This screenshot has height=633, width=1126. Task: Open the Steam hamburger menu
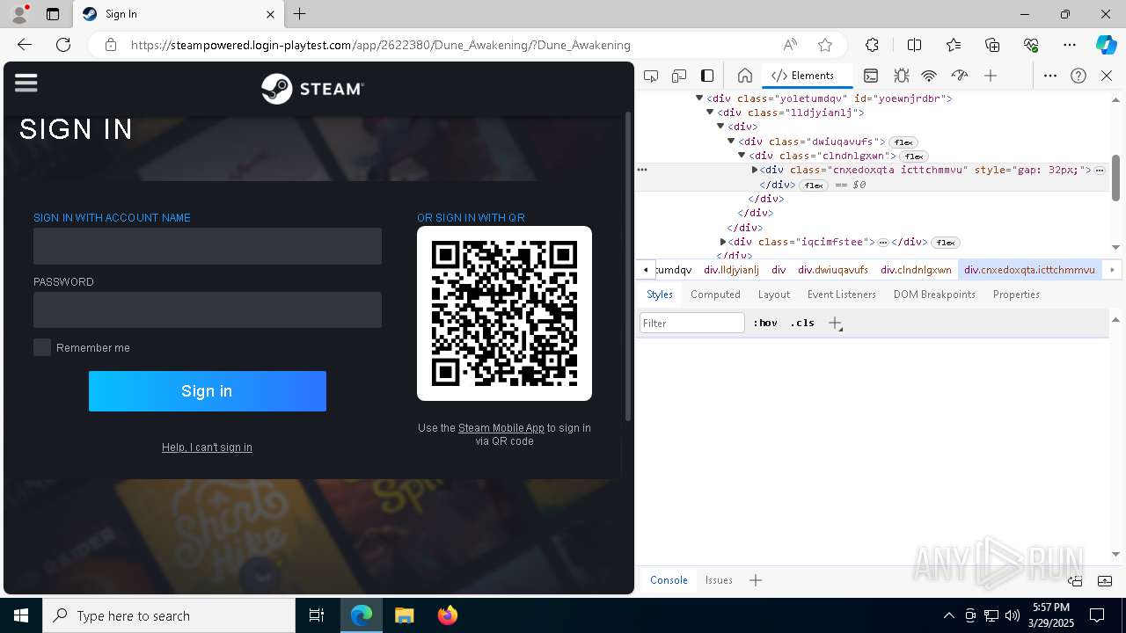click(26, 83)
